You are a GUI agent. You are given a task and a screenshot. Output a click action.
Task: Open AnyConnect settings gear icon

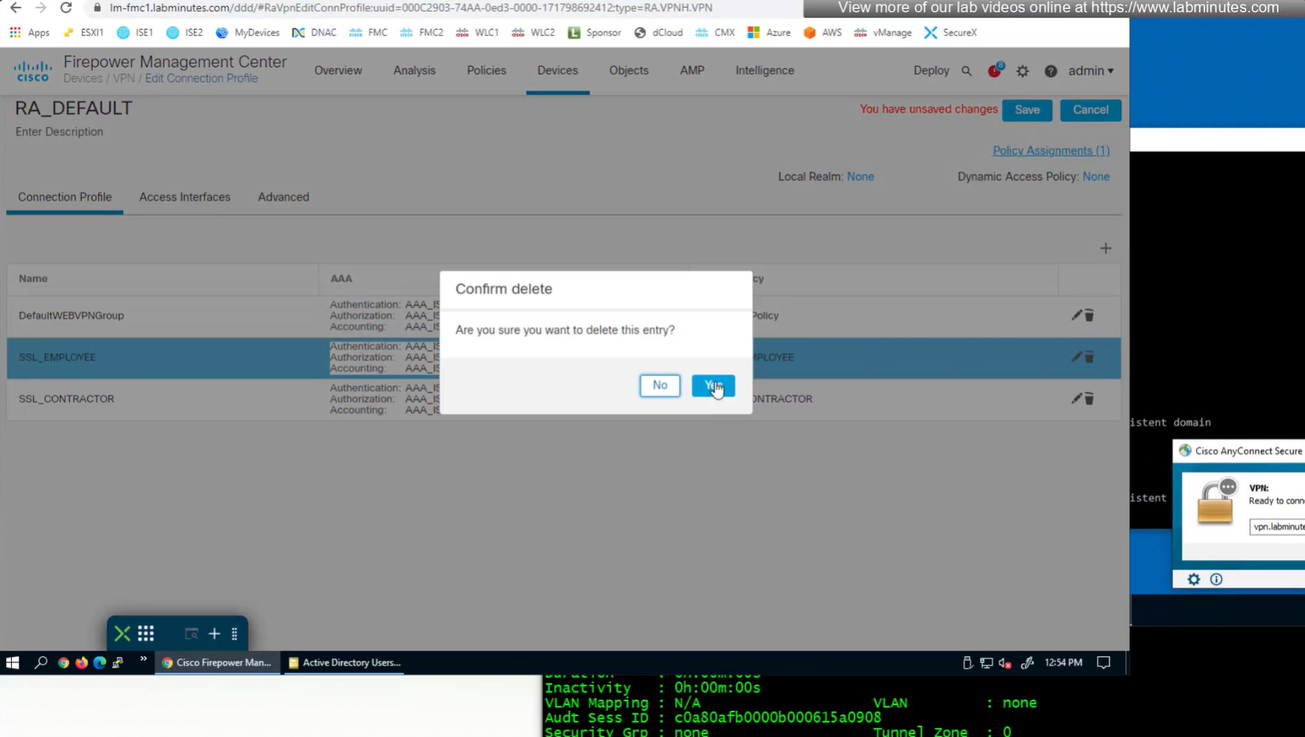[x=1194, y=579]
